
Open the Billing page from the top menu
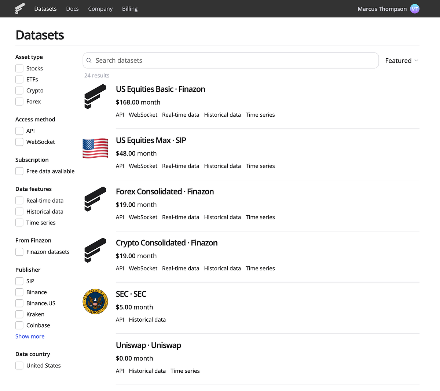click(x=129, y=8)
